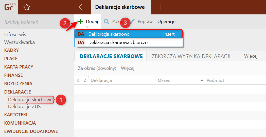Expand the PŁACE section
The image size is (266, 137).
11,59
